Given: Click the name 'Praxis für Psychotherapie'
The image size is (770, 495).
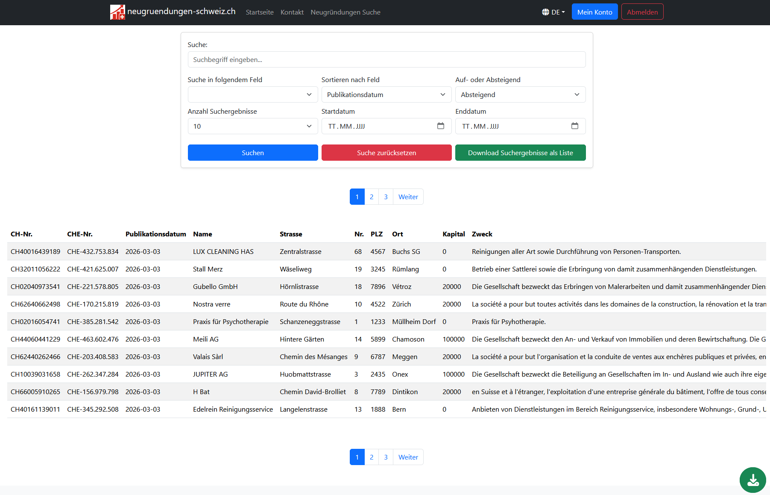Looking at the screenshot, I should [x=231, y=321].
